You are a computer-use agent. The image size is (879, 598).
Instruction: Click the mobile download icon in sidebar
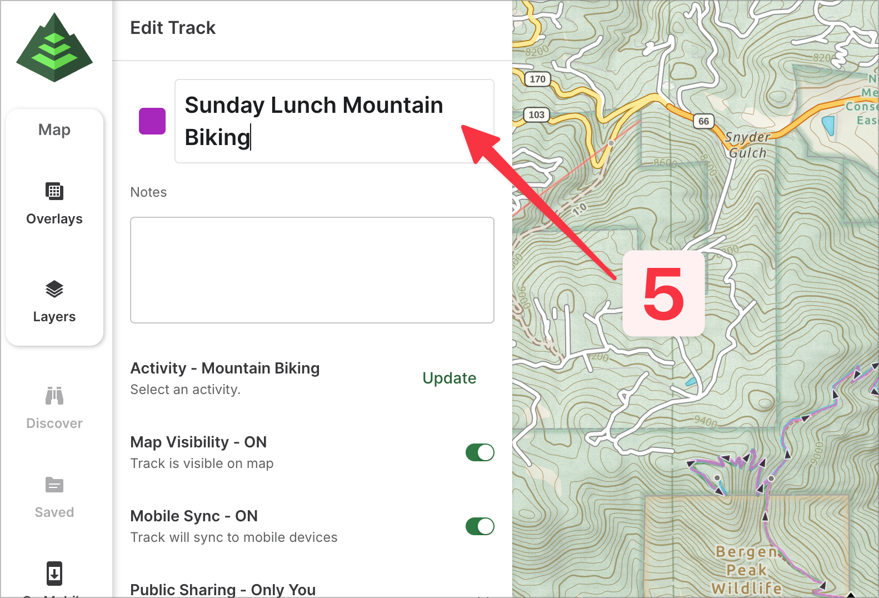pyautogui.click(x=54, y=574)
